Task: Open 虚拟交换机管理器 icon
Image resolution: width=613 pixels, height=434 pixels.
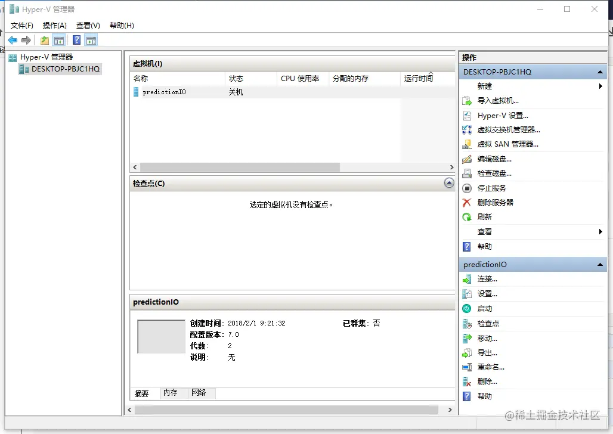Action: (x=467, y=130)
